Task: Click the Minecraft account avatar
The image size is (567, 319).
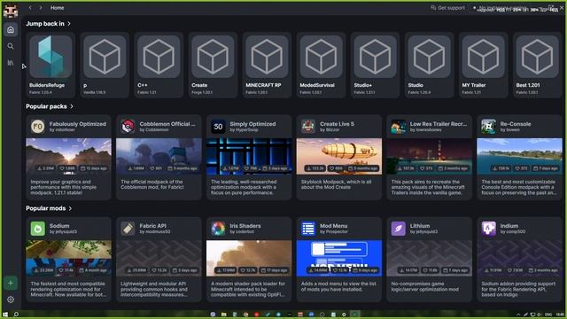Action: 11,11
